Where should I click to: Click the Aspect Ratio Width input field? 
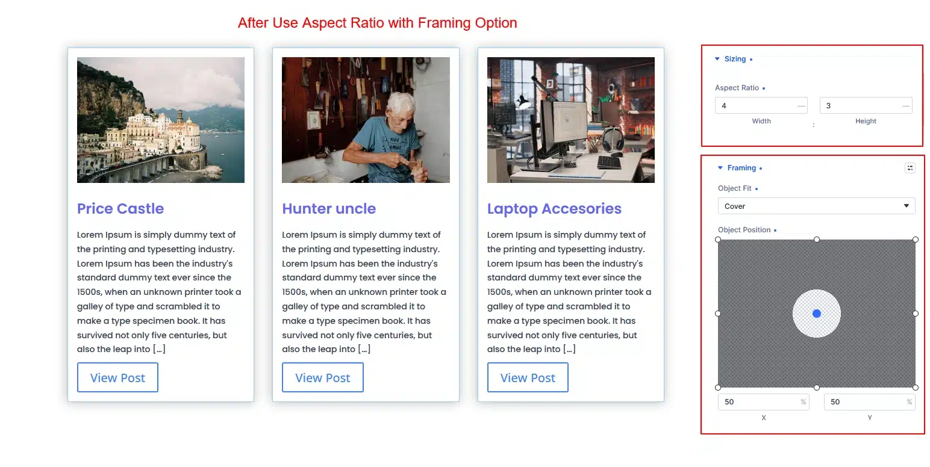[x=761, y=106]
